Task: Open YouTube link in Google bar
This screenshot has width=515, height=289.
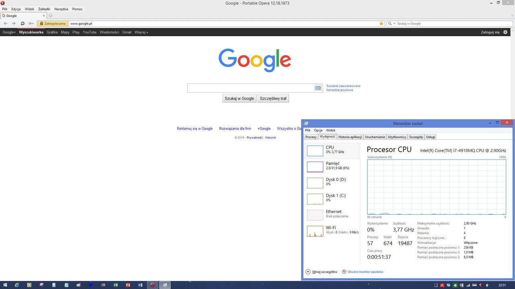Action: 90,32
